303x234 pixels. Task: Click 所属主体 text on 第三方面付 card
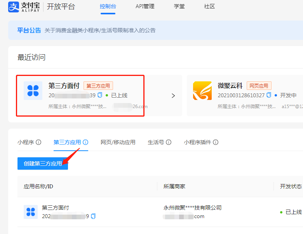pos(77,107)
